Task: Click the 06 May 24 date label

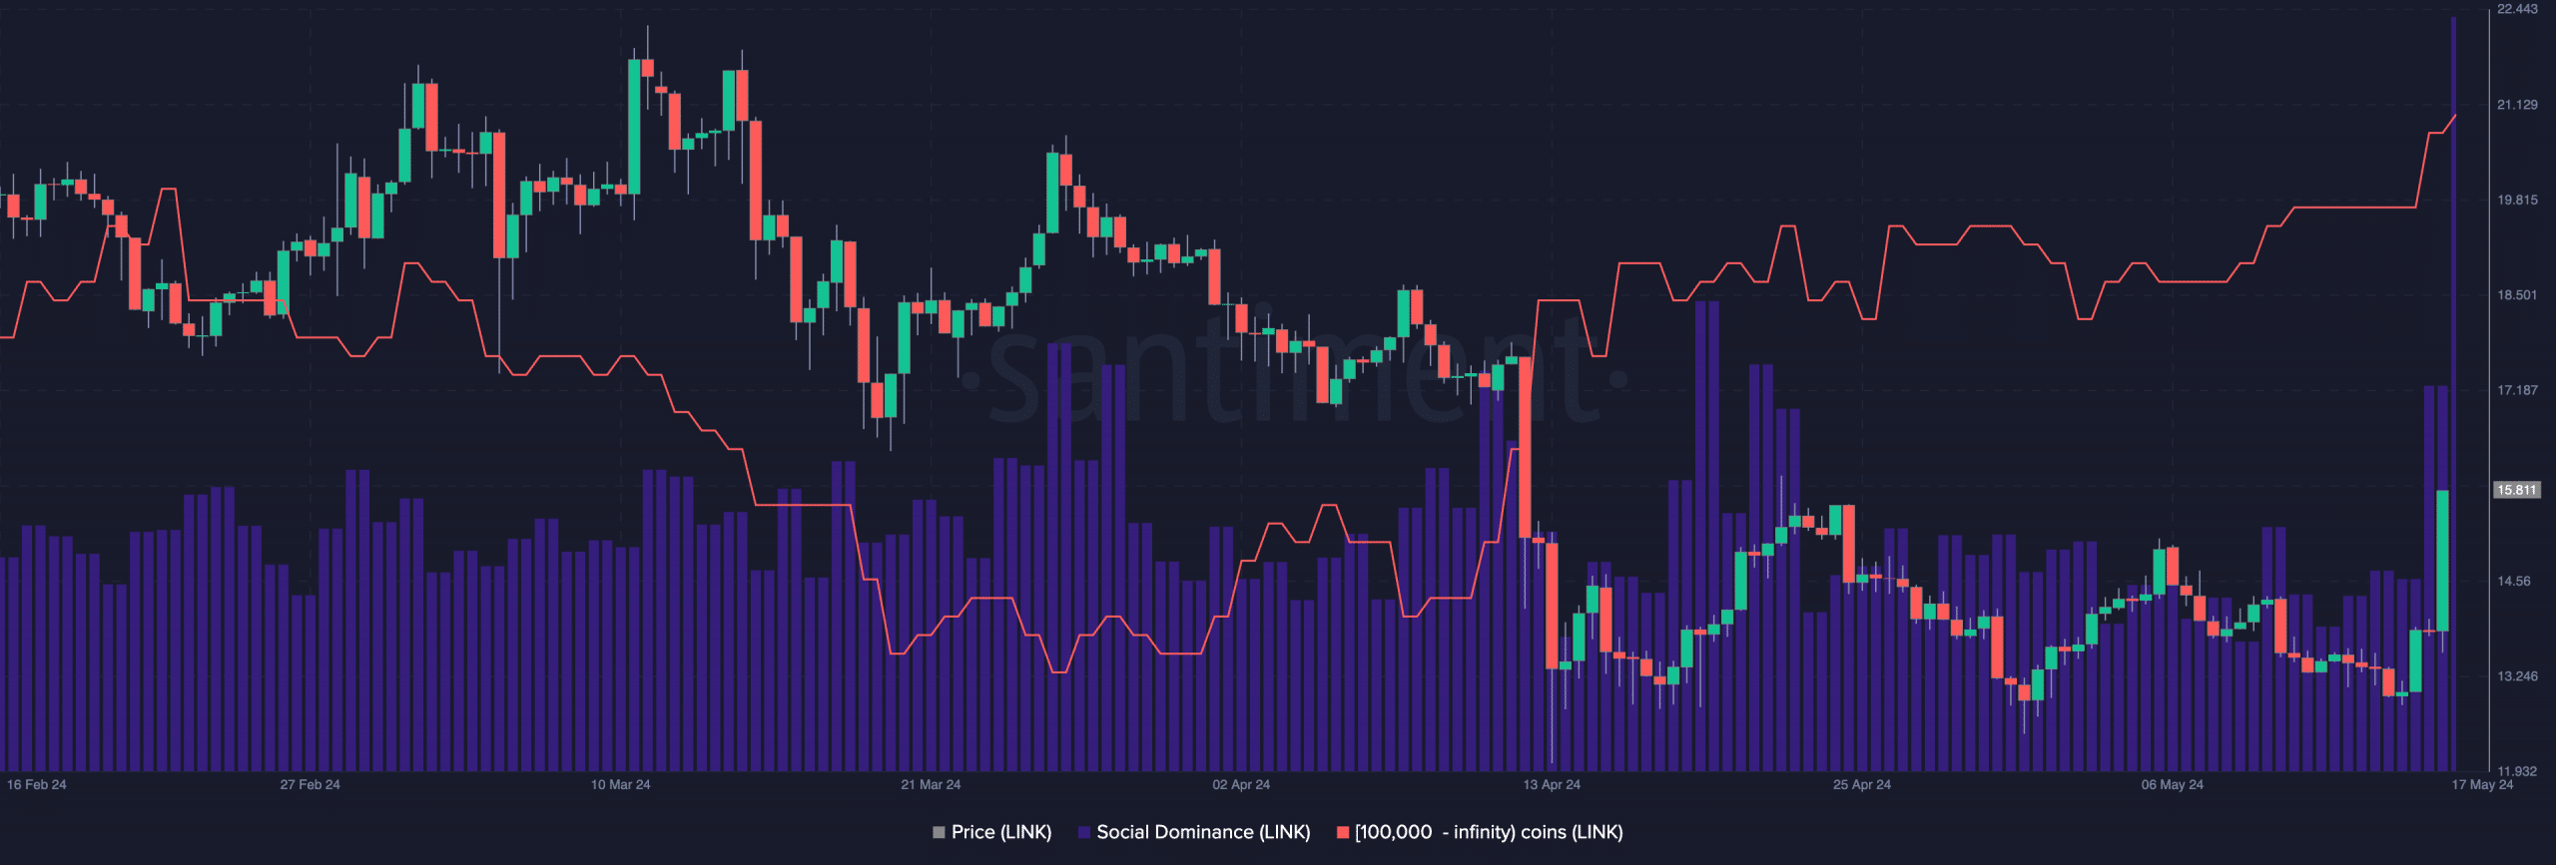Action: [2173, 785]
